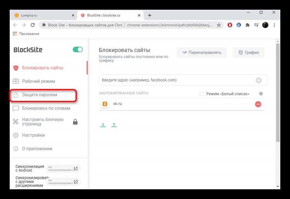
Task: Bookmark the page with the star icon
Action: point(219,25)
